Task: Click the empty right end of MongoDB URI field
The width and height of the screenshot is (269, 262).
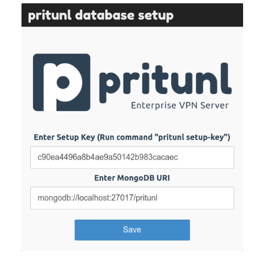Action: [196, 198]
